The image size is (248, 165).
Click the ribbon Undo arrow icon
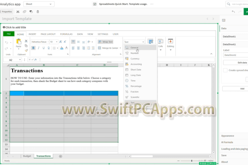coord(7,43)
